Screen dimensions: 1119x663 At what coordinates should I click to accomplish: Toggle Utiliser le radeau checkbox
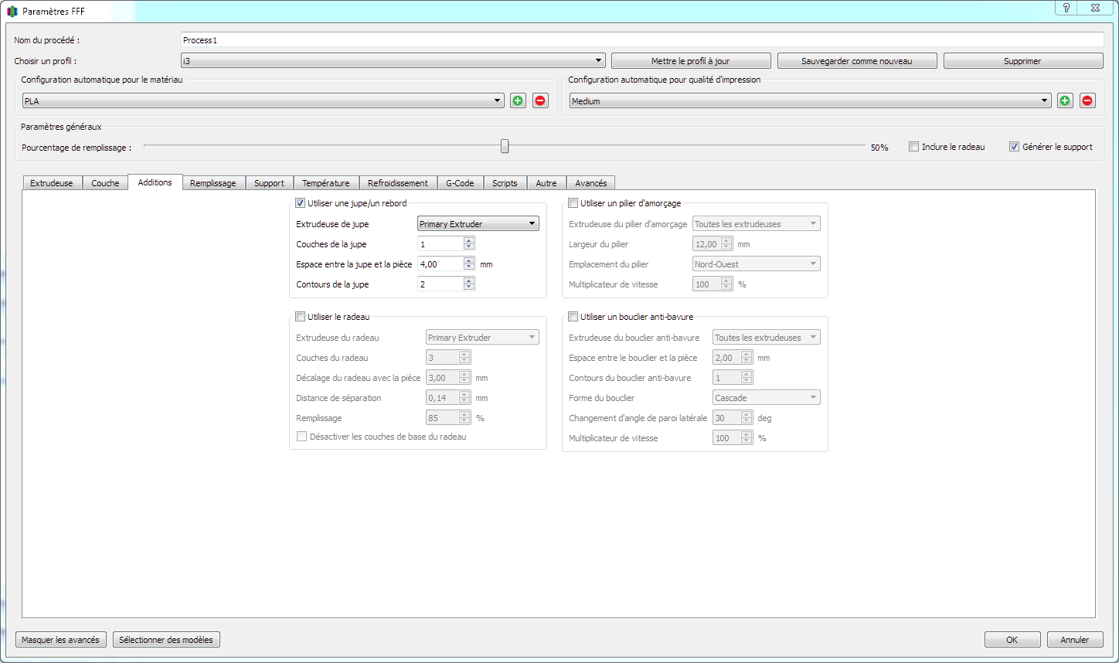coord(301,317)
